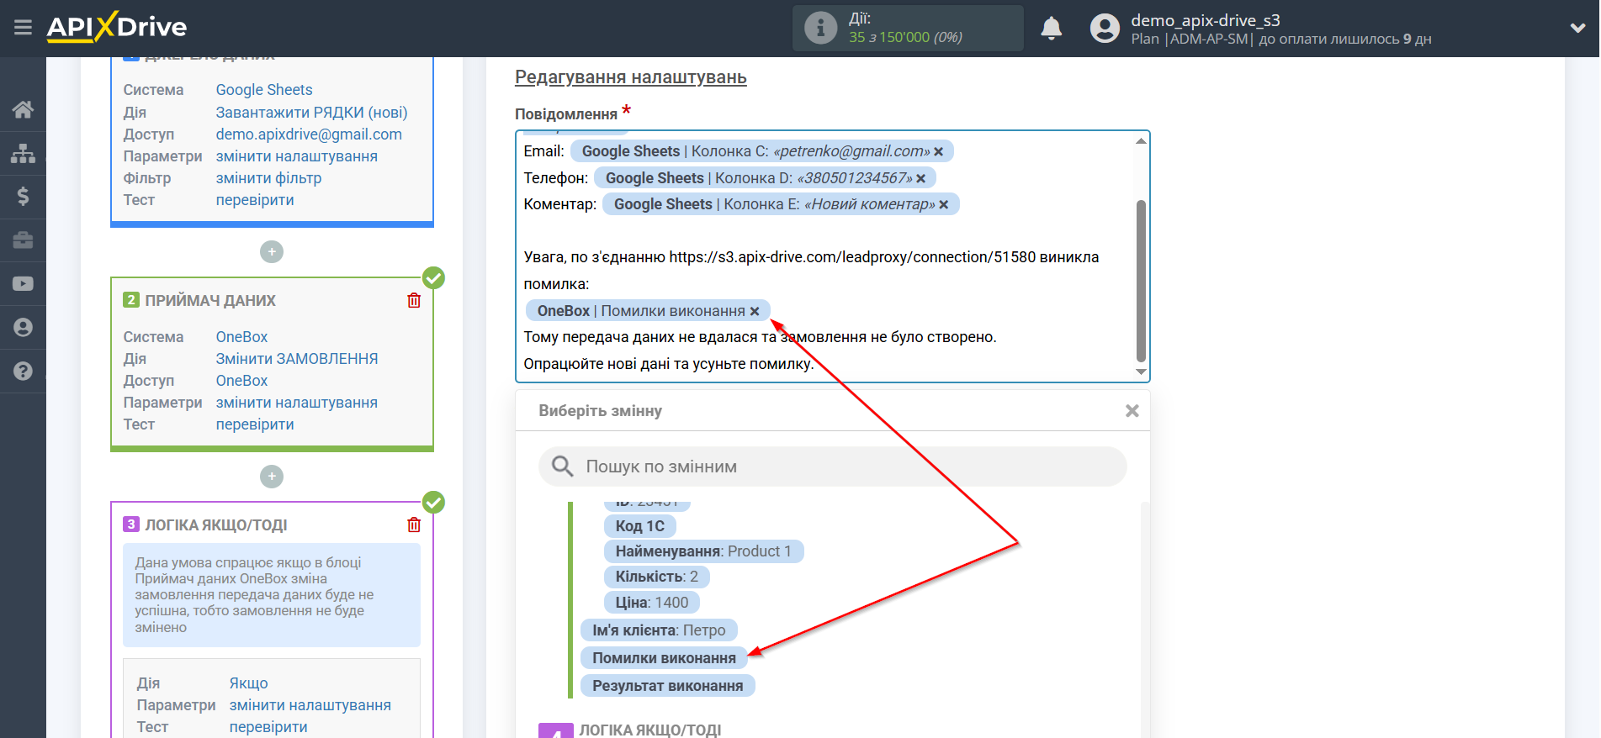This screenshot has width=1601, height=738.
Task: Open help question icon in sidebar
Action: (x=23, y=371)
